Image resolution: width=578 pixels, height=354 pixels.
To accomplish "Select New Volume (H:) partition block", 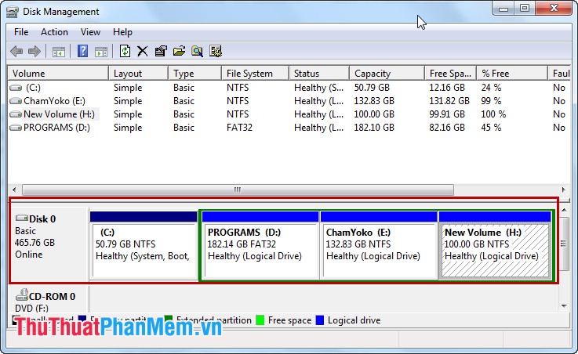I will coord(495,245).
